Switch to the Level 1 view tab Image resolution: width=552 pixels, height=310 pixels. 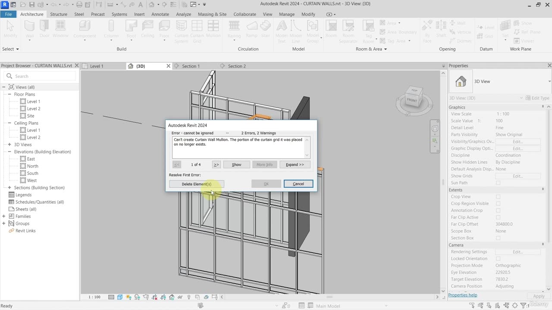pos(97,66)
